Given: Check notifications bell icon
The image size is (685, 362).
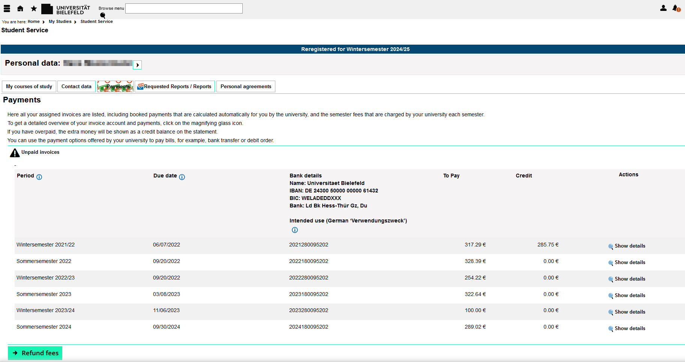Looking at the screenshot, I should point(676,8).
